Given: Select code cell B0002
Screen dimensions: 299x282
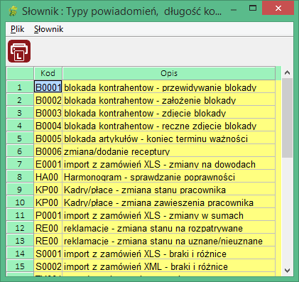Looking at the screenshot, I should [x=48, y=100].
